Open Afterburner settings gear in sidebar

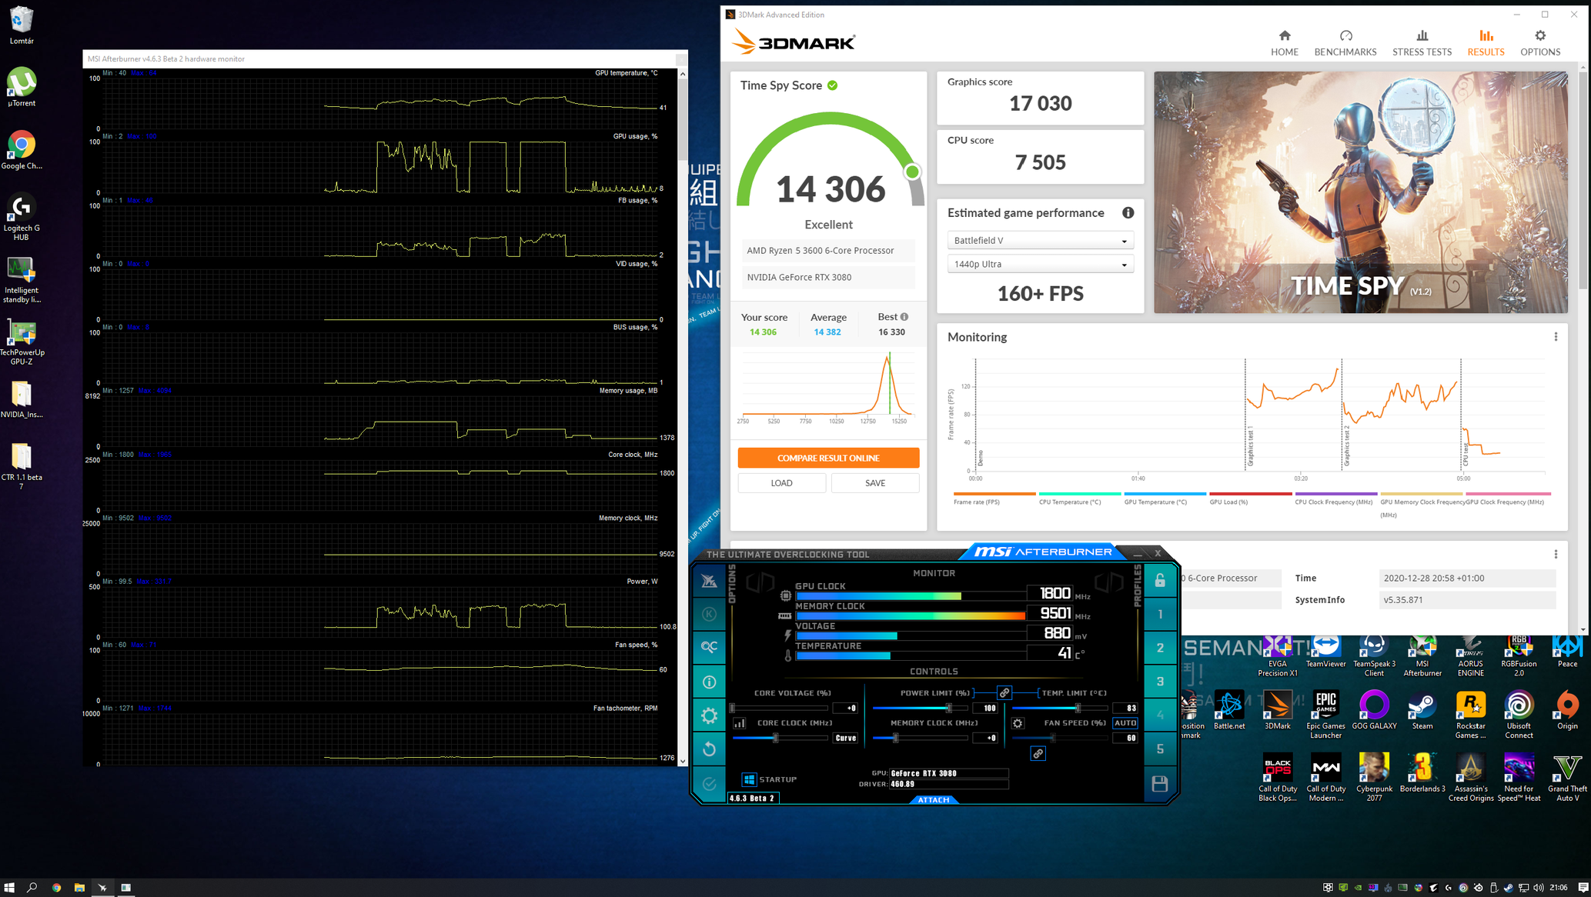tap(709, 715)
